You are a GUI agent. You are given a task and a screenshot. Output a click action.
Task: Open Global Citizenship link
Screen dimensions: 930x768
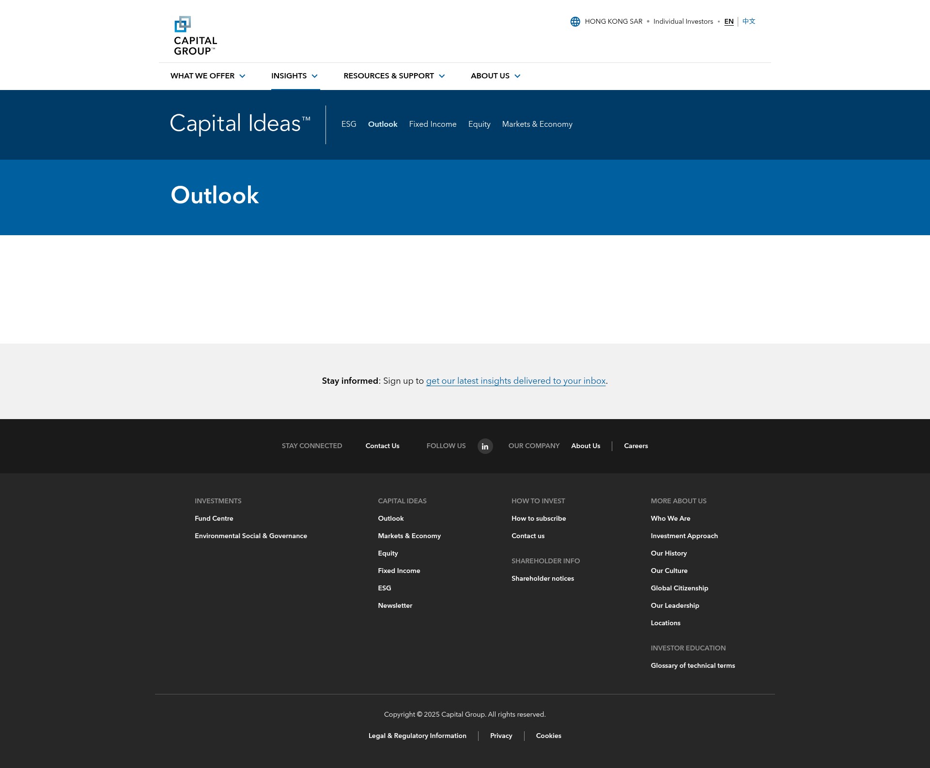click(679, 588)
